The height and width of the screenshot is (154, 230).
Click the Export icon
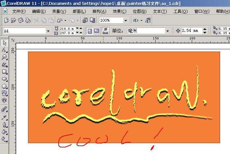point(92,20)
